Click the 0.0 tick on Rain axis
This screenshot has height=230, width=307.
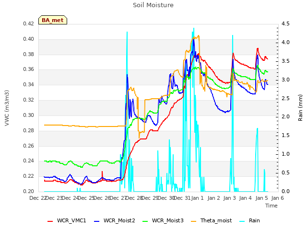285,191
